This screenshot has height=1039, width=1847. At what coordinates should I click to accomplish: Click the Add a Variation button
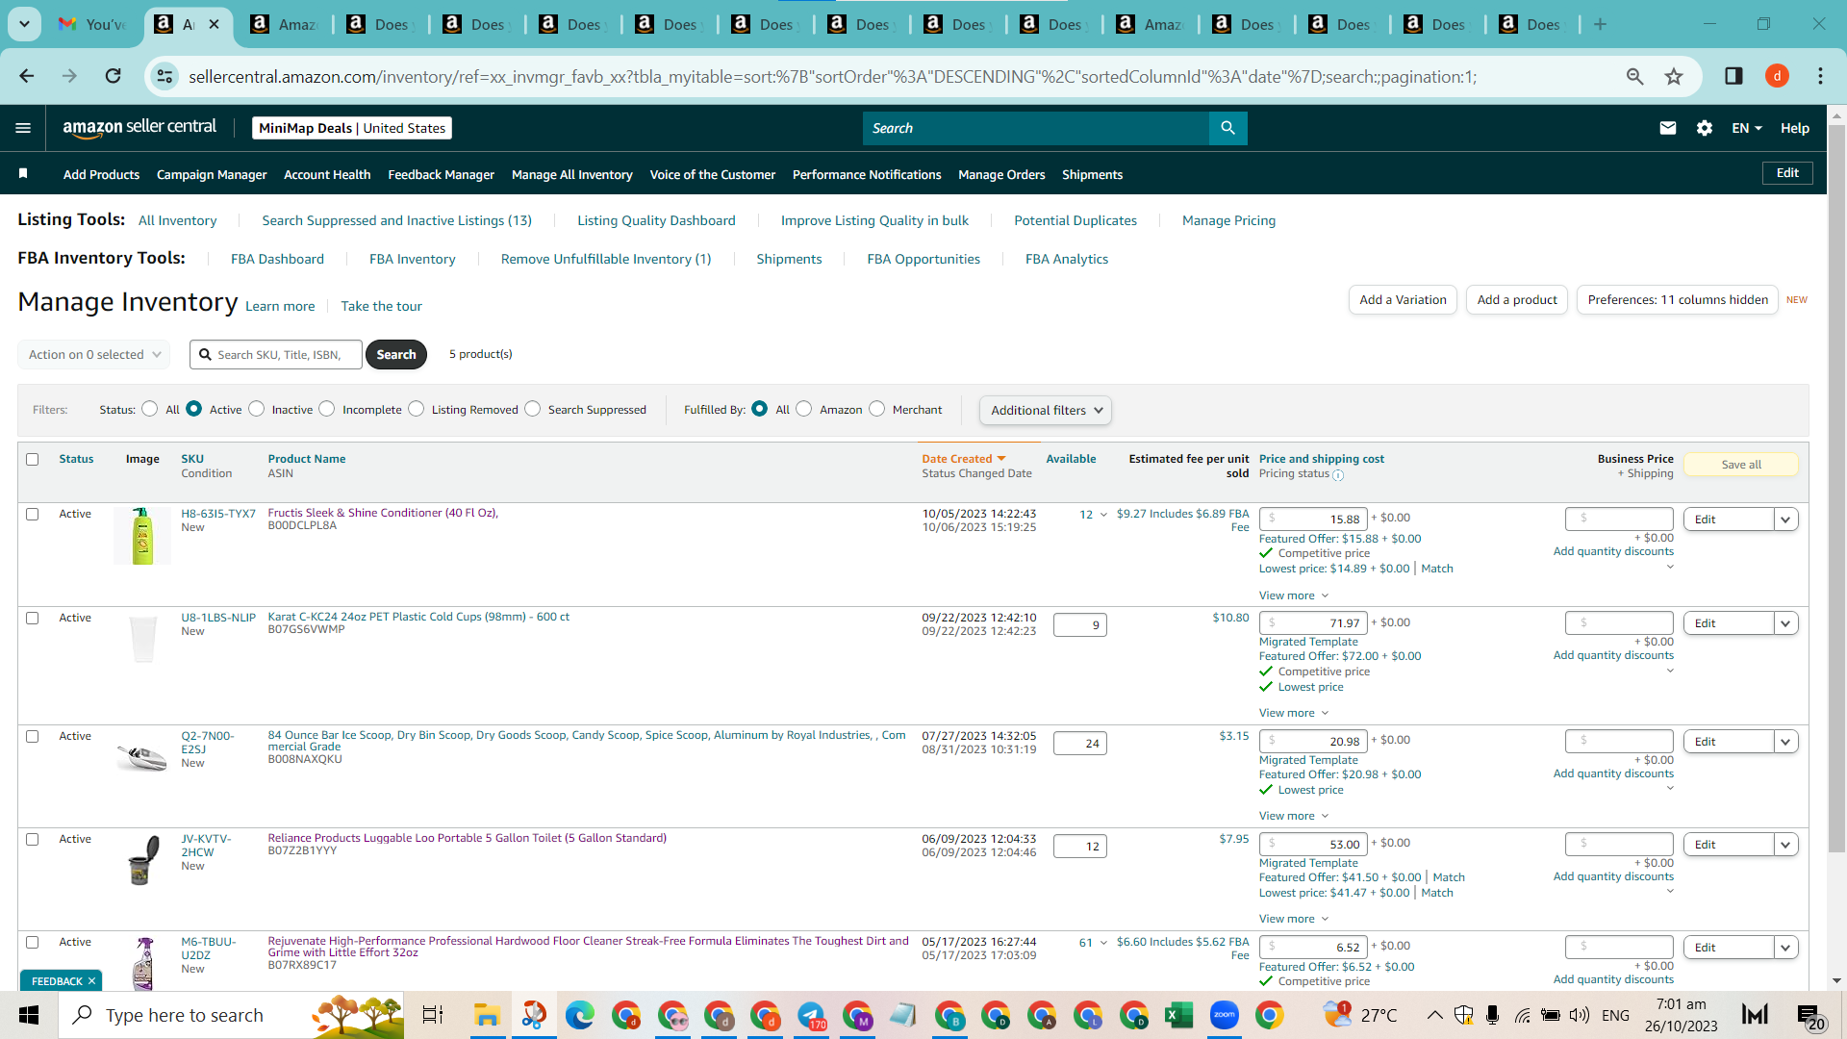[x=1403, y=300]
